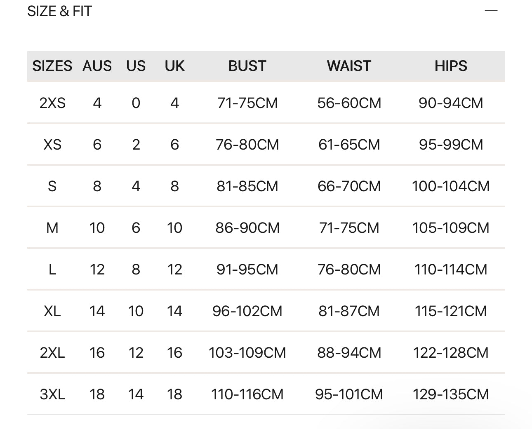Screen dimensions: 532x429
Task: Click the 3XL size row label
Action: 52,394
